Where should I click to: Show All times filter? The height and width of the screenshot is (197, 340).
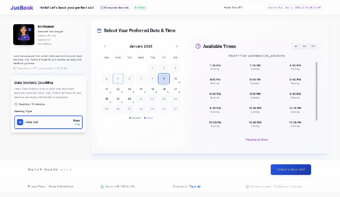(296, 46)
